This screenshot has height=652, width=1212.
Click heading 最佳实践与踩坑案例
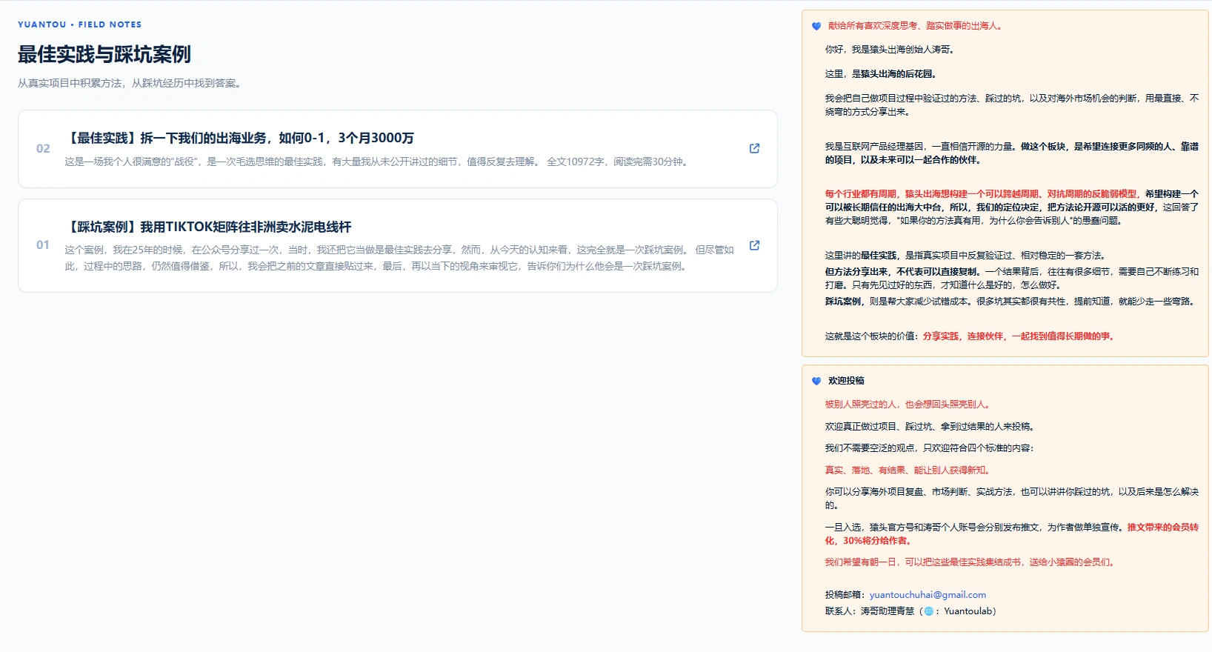(104, 54)
